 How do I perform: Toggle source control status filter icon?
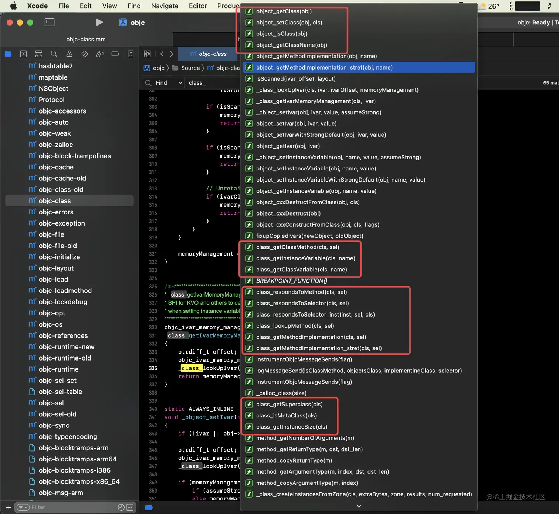(130, 507)
